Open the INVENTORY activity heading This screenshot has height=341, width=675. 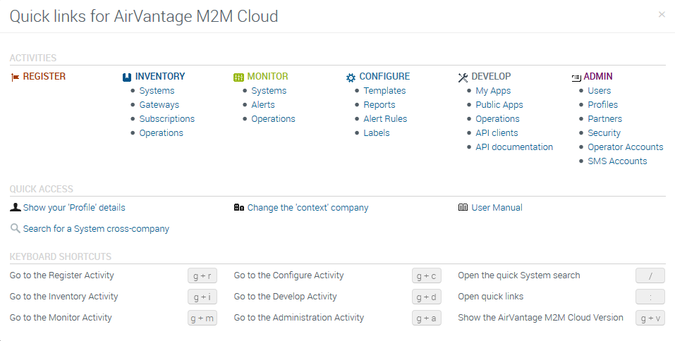[160, 77]
